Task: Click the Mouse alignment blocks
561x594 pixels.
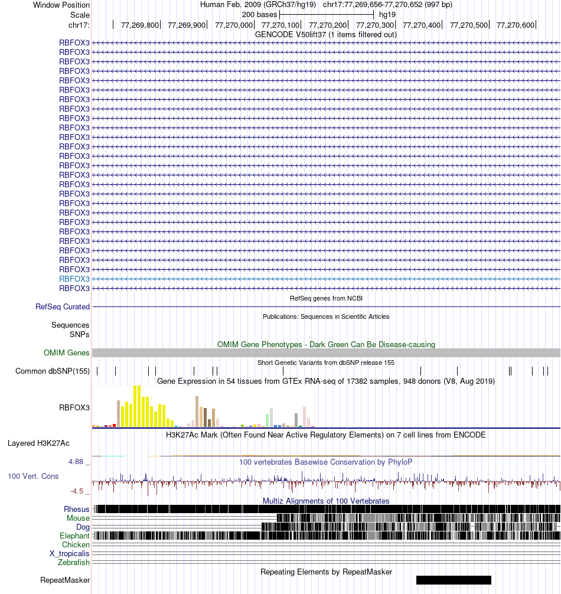Action: point(419,518)
